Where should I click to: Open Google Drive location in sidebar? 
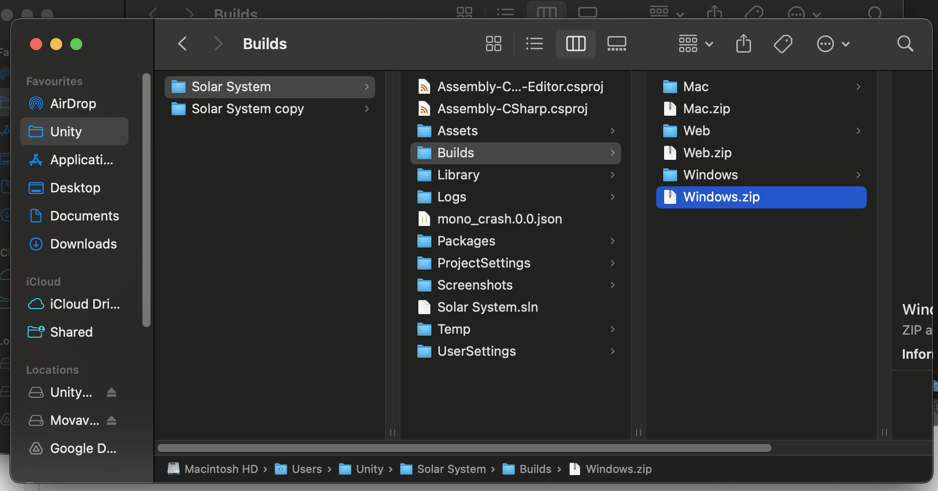coord(74,448)
